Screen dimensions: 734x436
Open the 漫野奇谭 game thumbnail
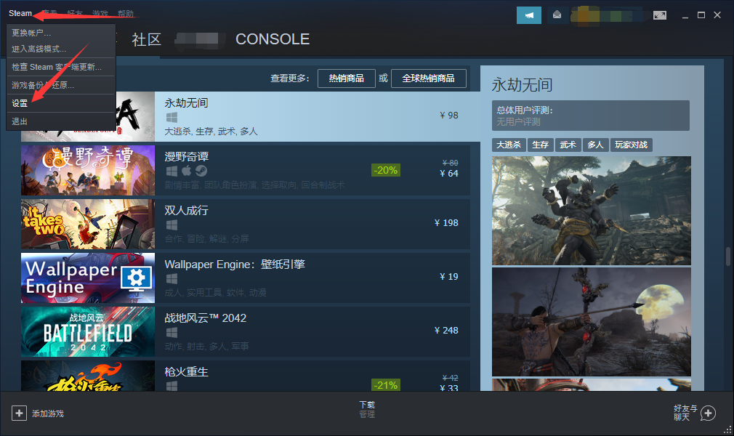(88, 171)
